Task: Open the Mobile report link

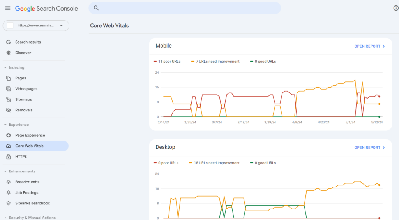Action: tap(369, 46)
